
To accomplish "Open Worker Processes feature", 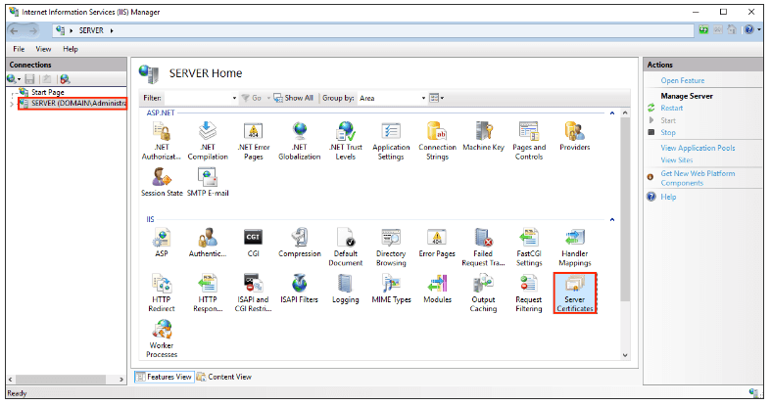I will coord(162,338).
